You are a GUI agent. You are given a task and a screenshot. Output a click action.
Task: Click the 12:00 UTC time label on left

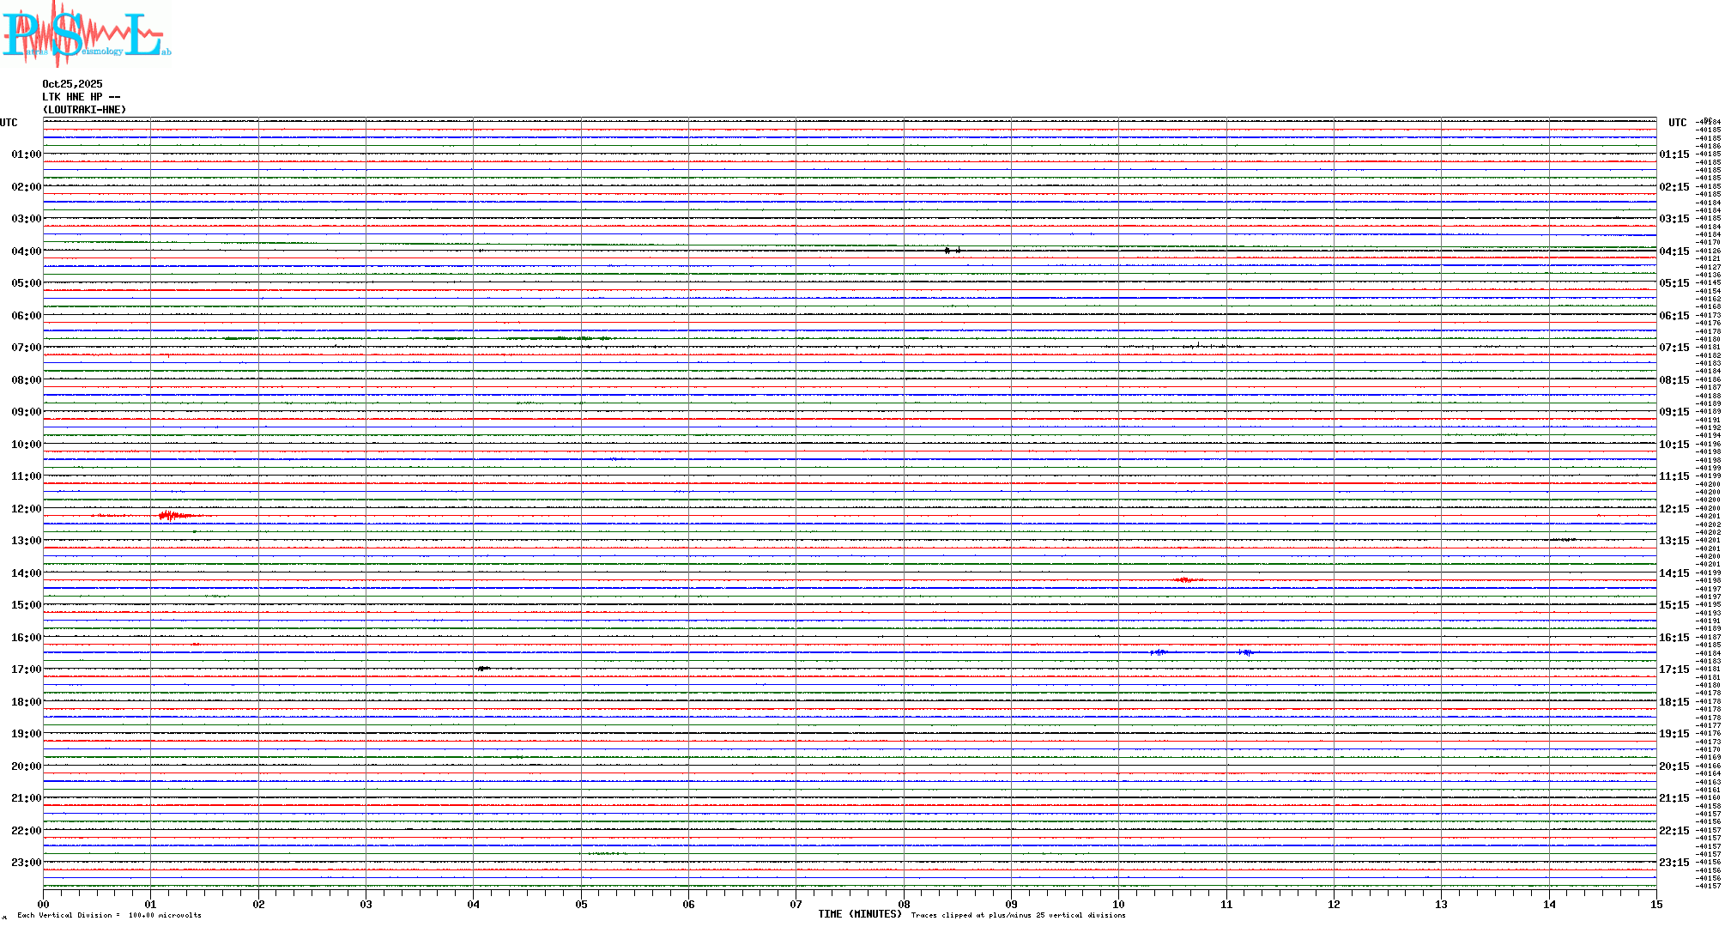click(26, 509)
